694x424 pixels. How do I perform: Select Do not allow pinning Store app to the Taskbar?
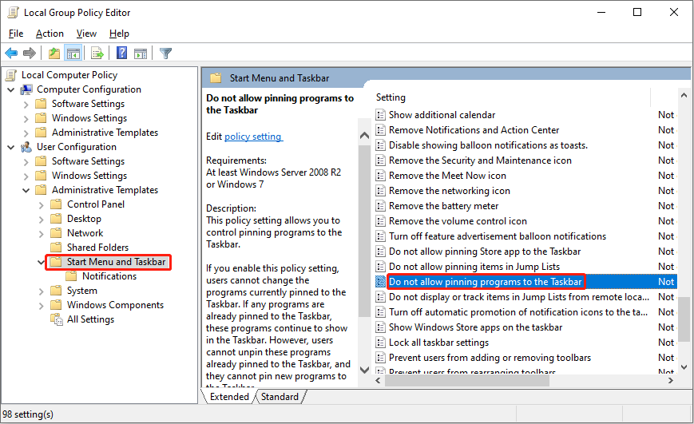coord(485,252)
